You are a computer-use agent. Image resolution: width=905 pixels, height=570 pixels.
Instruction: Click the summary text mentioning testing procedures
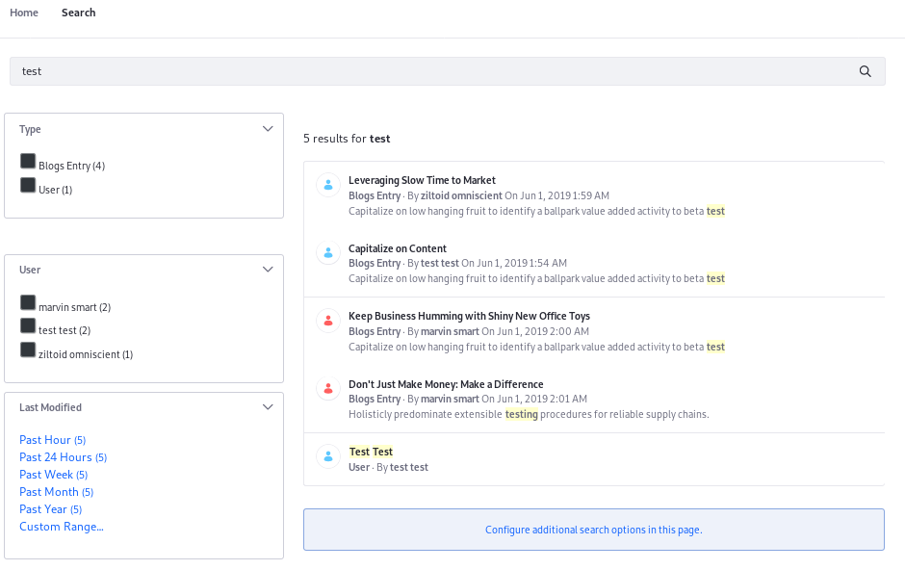pyautogui.click(x=529, y=414)
